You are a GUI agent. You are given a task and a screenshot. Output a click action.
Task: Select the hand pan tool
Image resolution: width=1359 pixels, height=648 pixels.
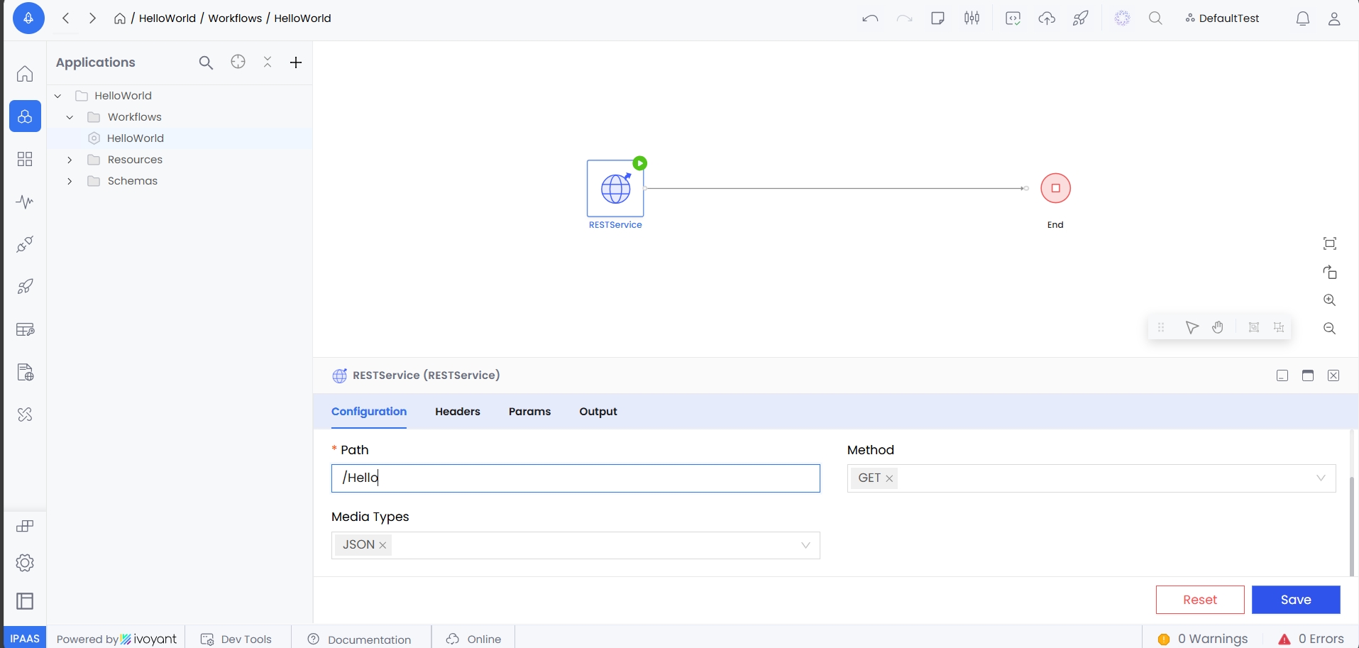coord(1218,327)
